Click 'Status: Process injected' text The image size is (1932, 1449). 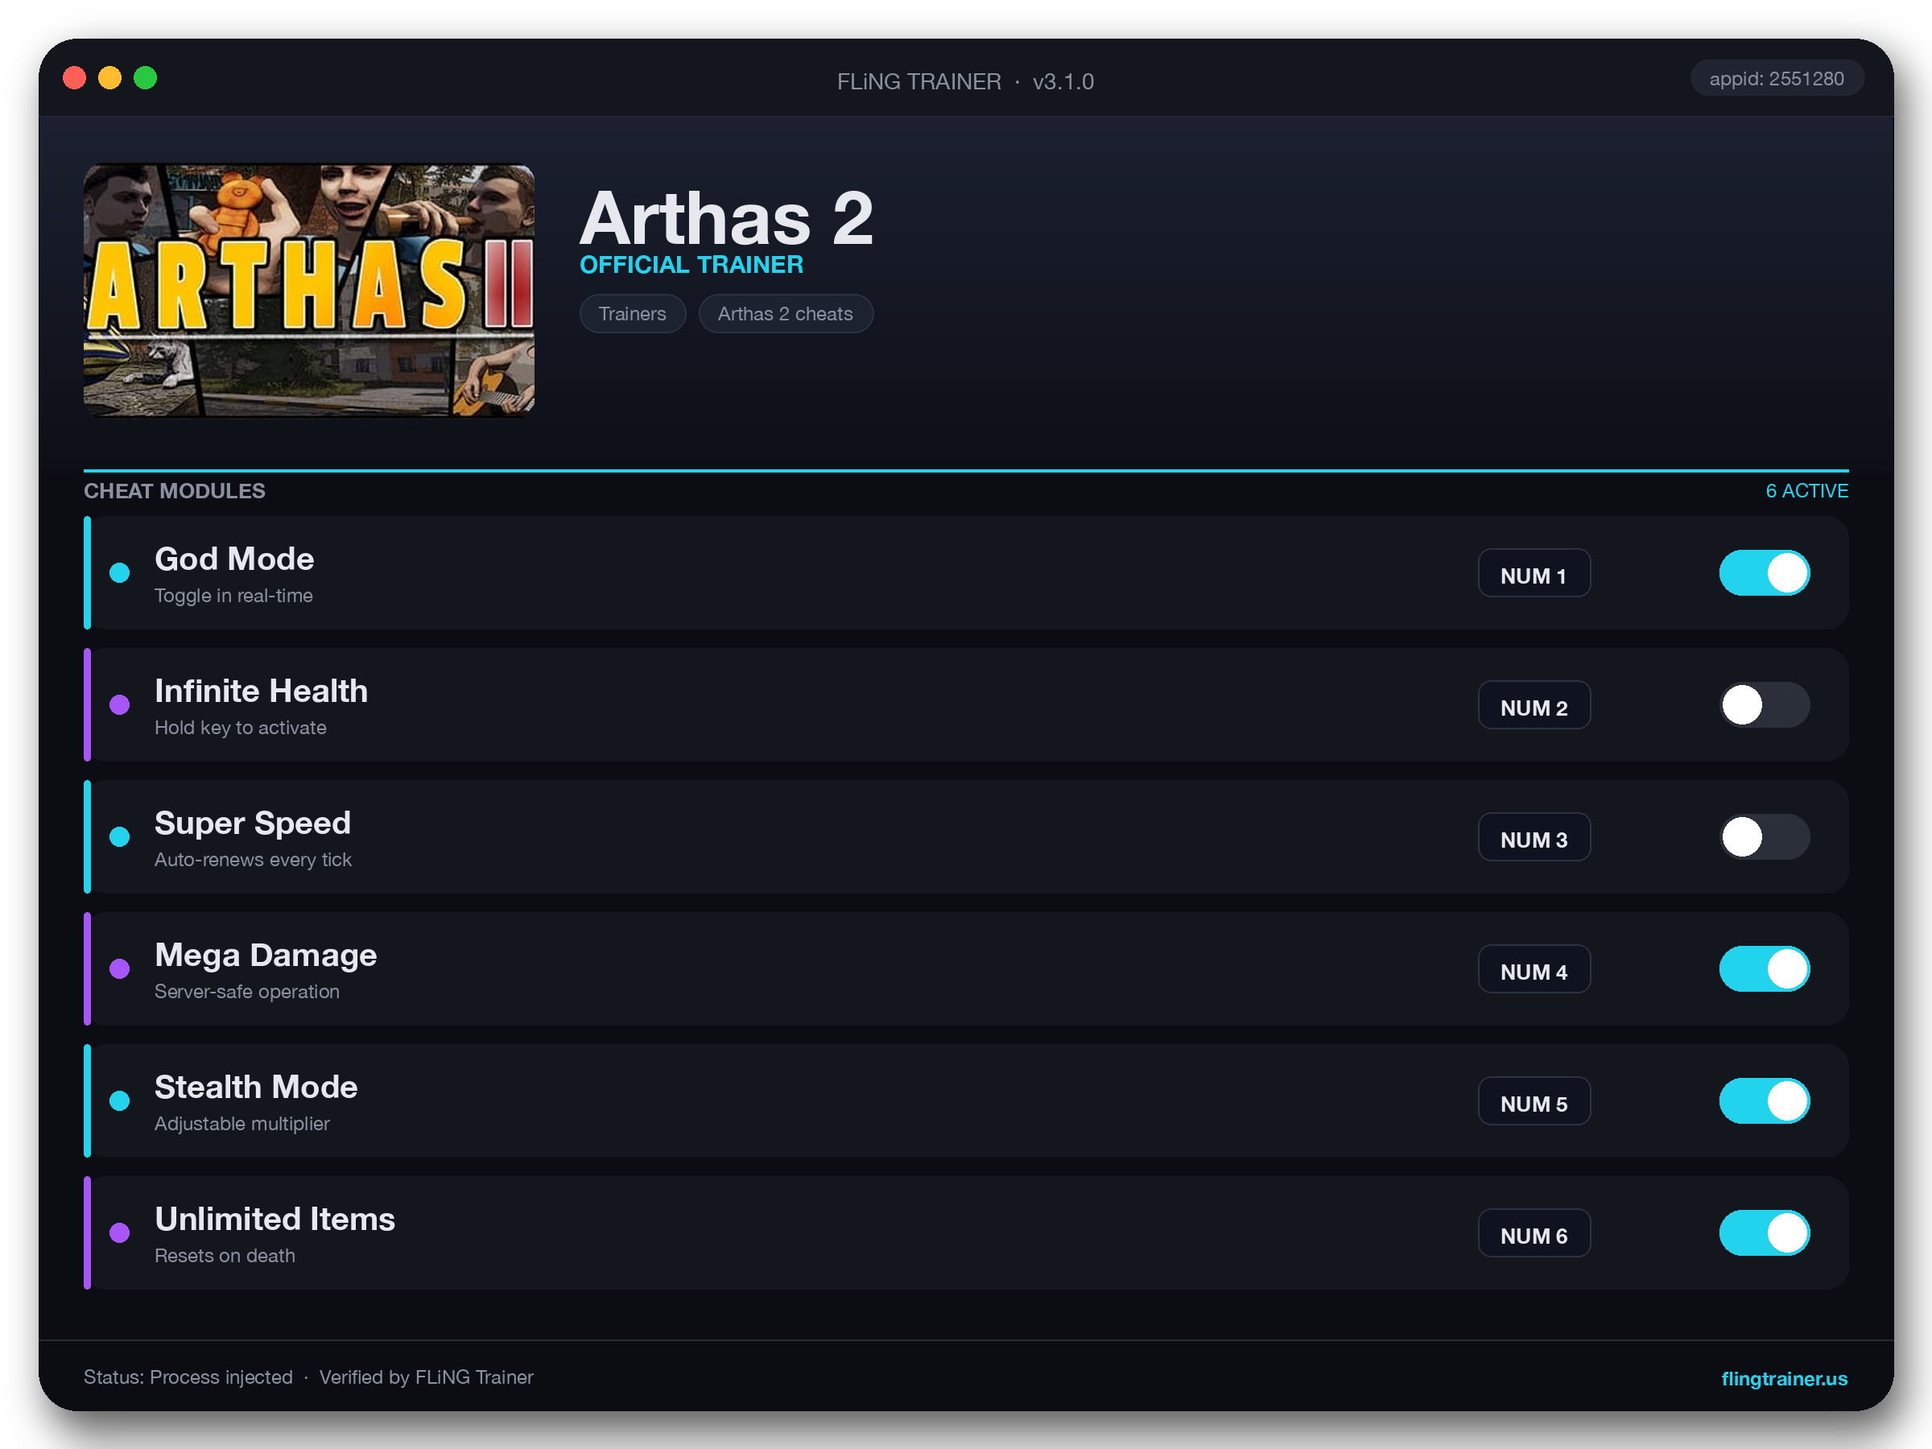click(188, 1377)
